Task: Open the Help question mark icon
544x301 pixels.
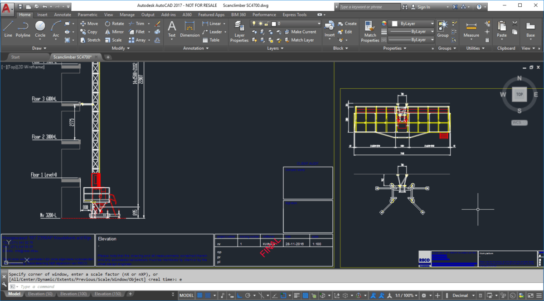Action: 479,7
